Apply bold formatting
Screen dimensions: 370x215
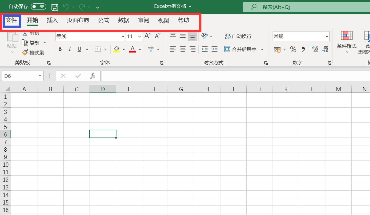[60, 49]
